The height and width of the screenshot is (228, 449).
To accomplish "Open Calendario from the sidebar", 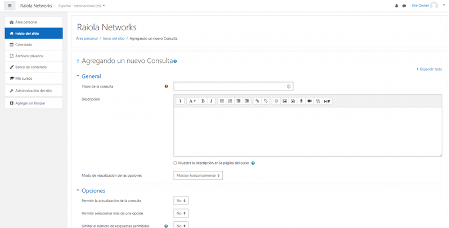I will 34,44.
